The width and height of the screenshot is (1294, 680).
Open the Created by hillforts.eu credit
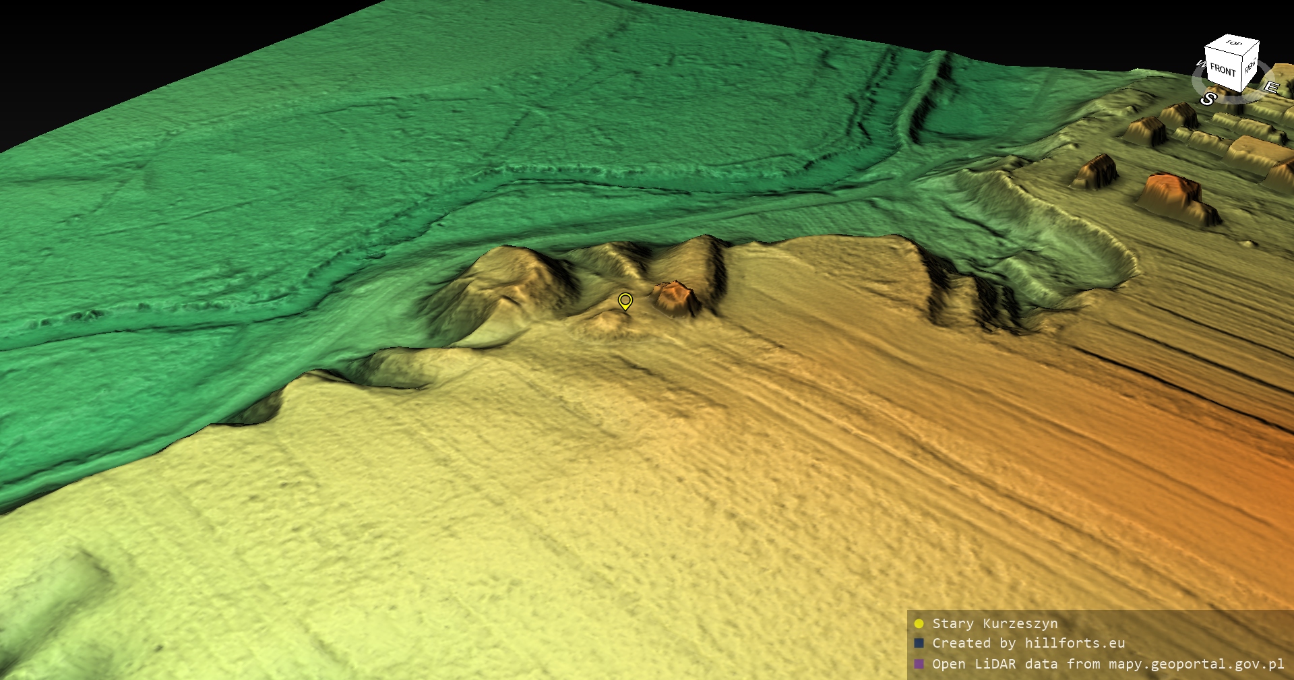1028,644
